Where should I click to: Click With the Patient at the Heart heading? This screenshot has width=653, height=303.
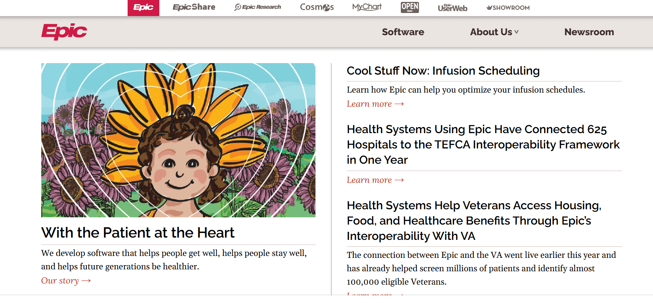click(x=138, y=233)
